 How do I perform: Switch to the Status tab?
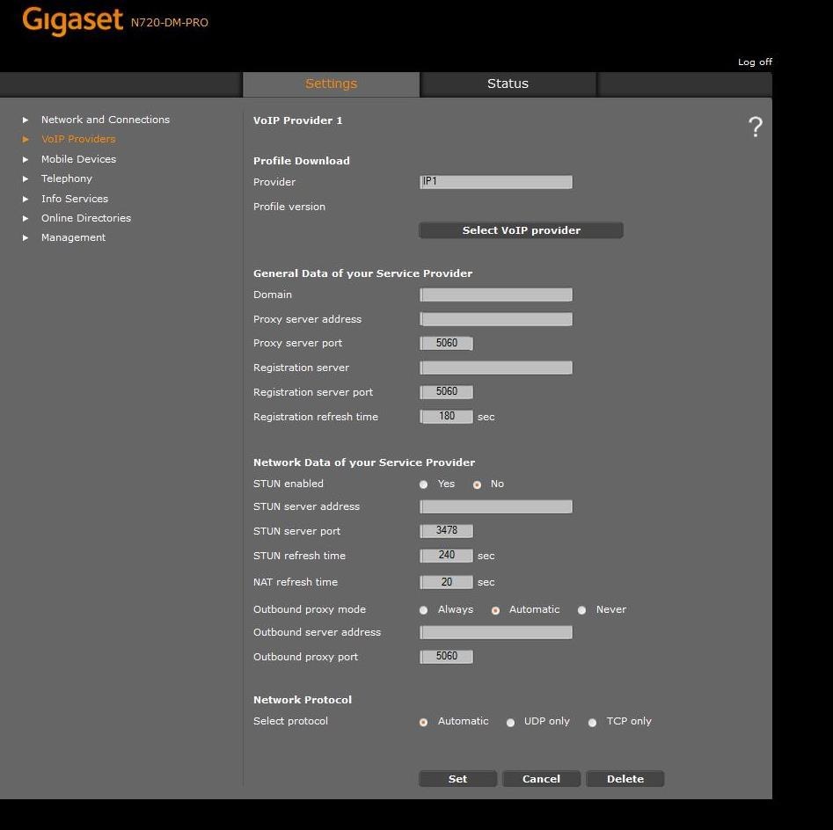point(508,84)
